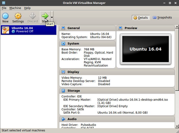Click the Storage section disk icon
The height and width of the screenshot is (133, 179).
tap(63, 91)
